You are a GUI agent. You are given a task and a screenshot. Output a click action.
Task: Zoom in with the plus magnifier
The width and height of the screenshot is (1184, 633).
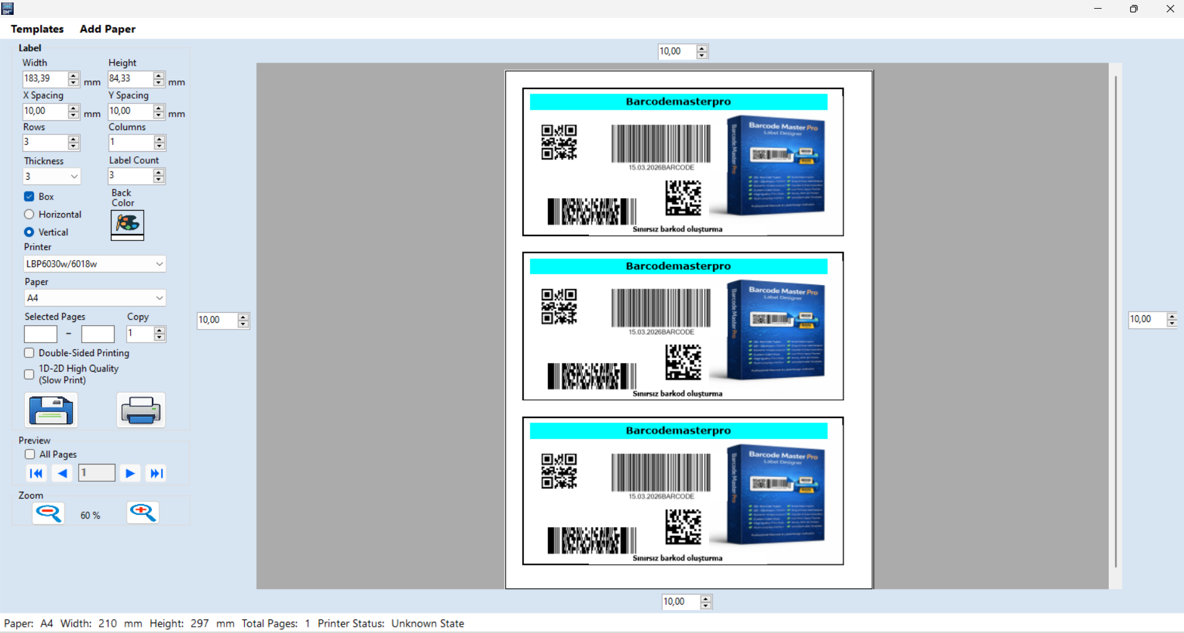click(143, 513)
